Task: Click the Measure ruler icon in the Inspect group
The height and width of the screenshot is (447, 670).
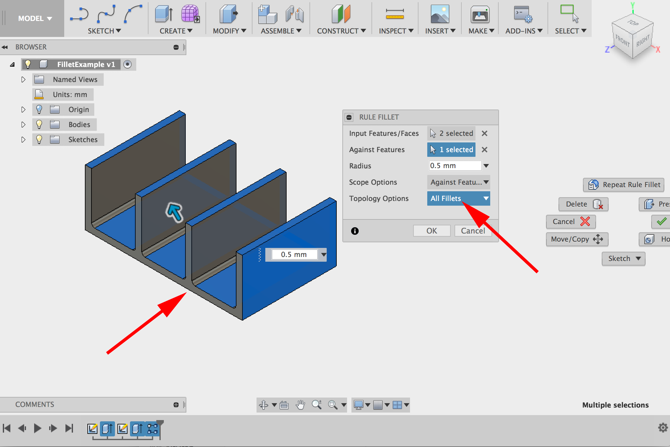Action: click(395, 14)
